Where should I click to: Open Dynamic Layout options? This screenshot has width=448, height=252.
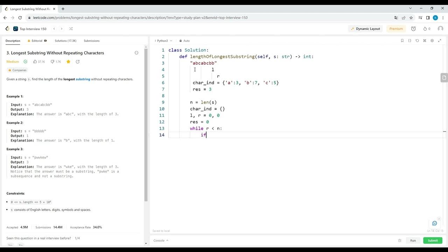pos(365,29)
